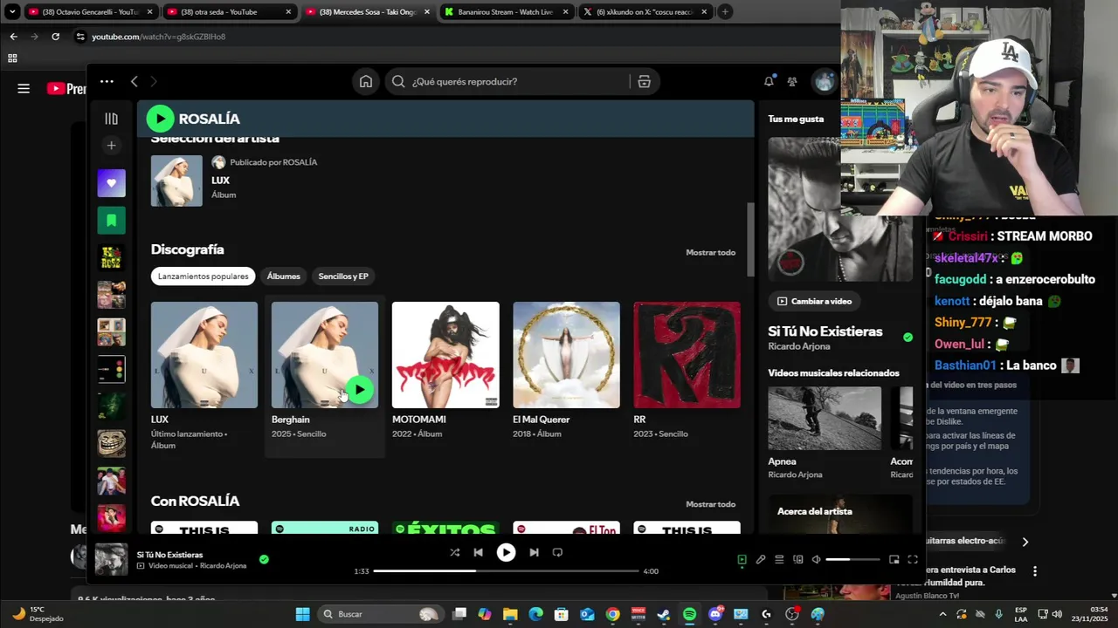Viewport: 1118px width, 628px height.
Task: Open the Discord taskbar icon
Action: [715, 614]
